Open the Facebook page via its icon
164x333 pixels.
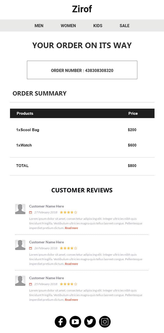(60, 321)
